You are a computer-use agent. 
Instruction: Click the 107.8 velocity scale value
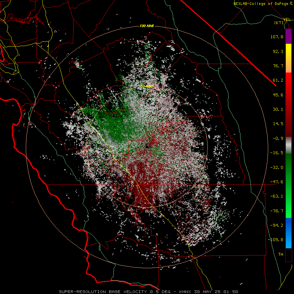[x=277, y=37]
